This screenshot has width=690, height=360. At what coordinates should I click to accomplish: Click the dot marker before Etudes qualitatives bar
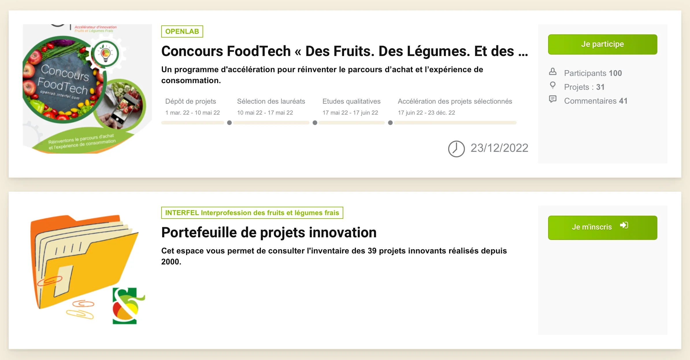315,123
